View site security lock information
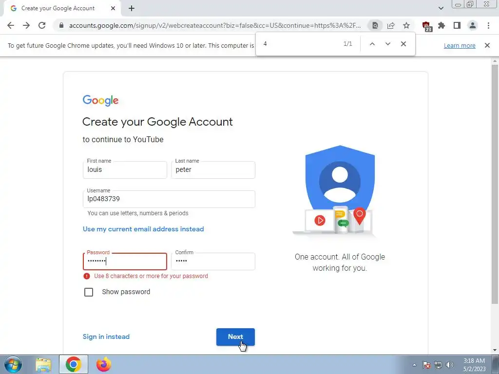 [61, 25]
